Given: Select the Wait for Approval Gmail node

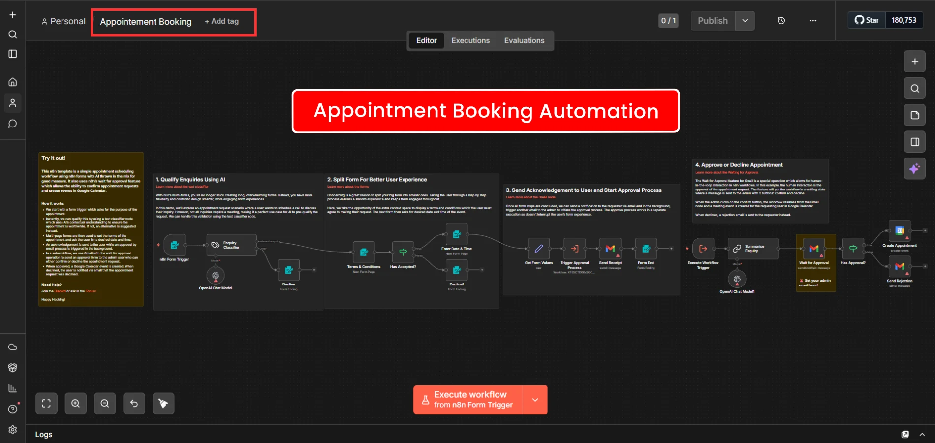Looking at the screenshot, I should 813,249.
